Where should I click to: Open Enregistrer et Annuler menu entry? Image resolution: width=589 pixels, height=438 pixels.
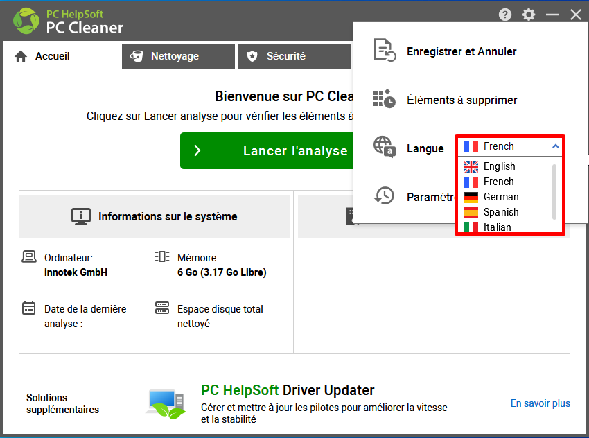(461, 51)
